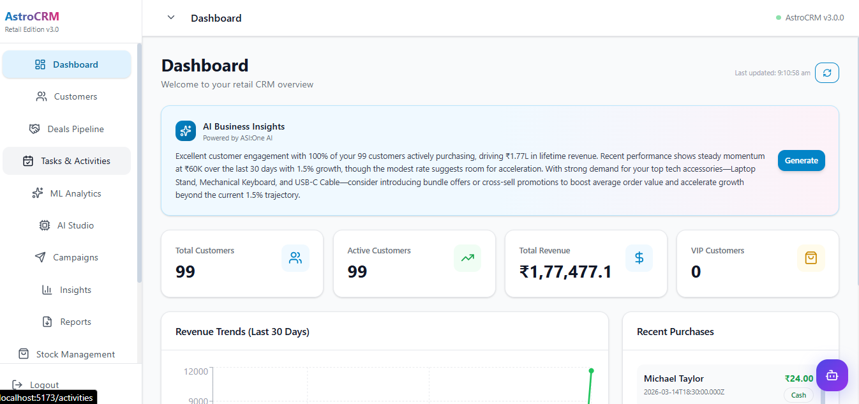Click the Customers people icon in sidebar
The height and width of the screenshot is (404, 859).
click(41, 96)
